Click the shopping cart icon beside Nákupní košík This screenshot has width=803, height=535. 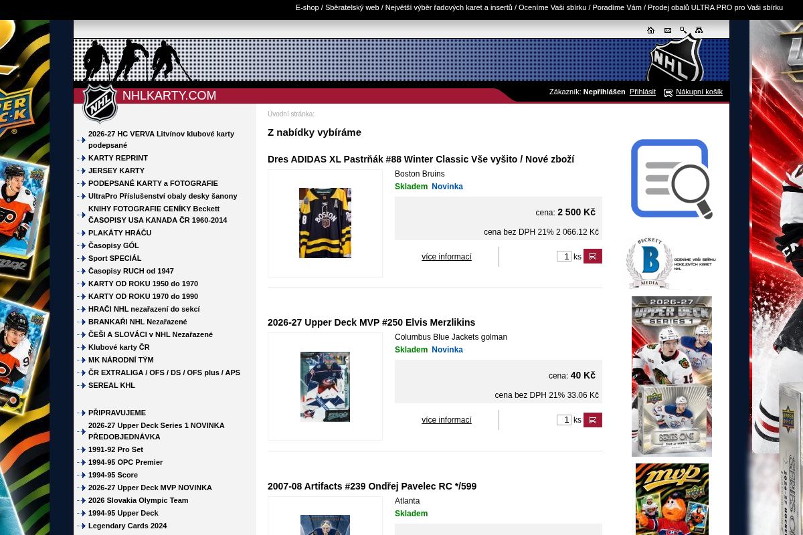(668, 92)
